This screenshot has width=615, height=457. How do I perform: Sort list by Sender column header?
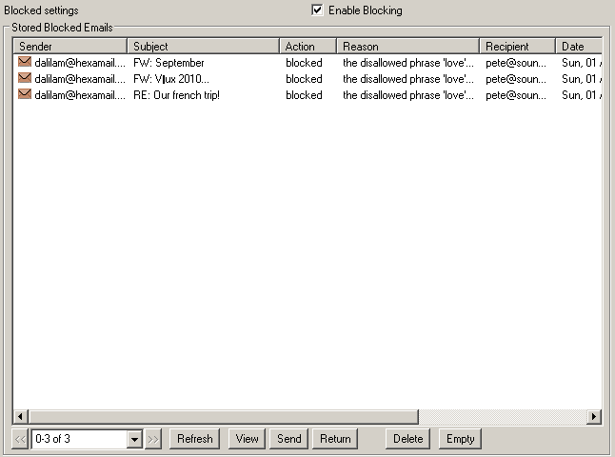click(x=69, y=46)
